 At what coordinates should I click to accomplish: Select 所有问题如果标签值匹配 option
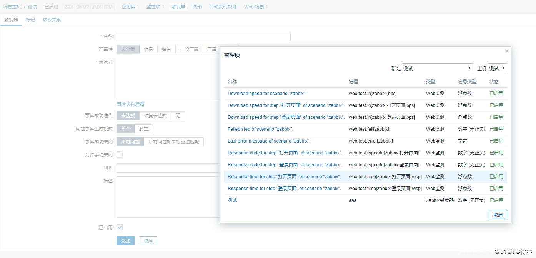tap(174, 142)
